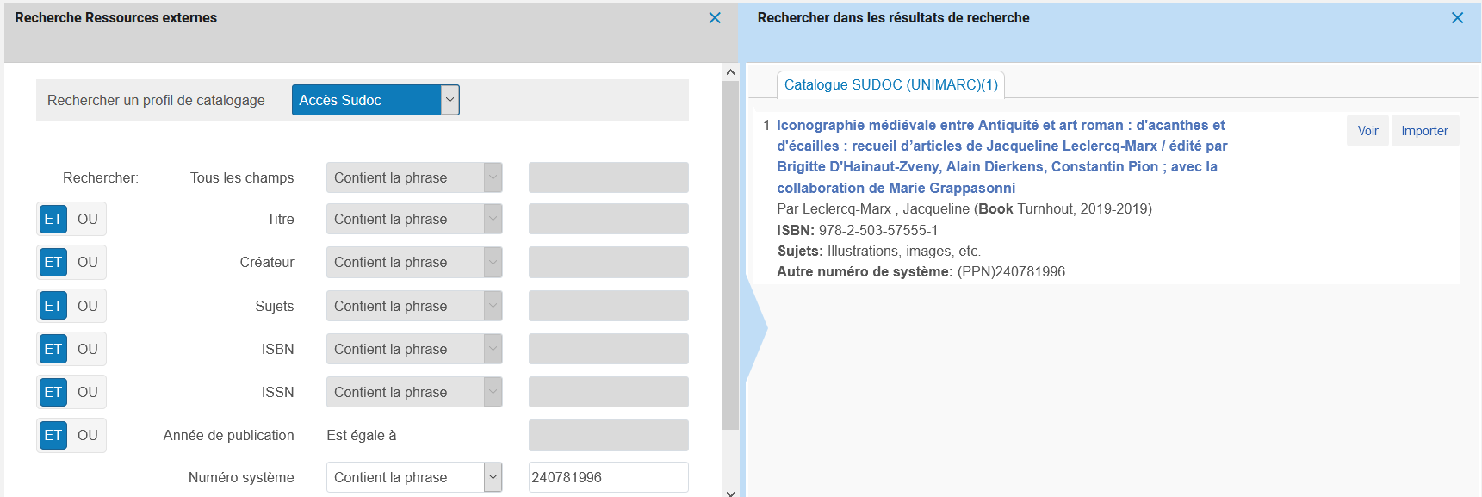This screenshot has width=1482, height=497.
Task: Set ET operator for the ISSN row
Action: (53, 392)
